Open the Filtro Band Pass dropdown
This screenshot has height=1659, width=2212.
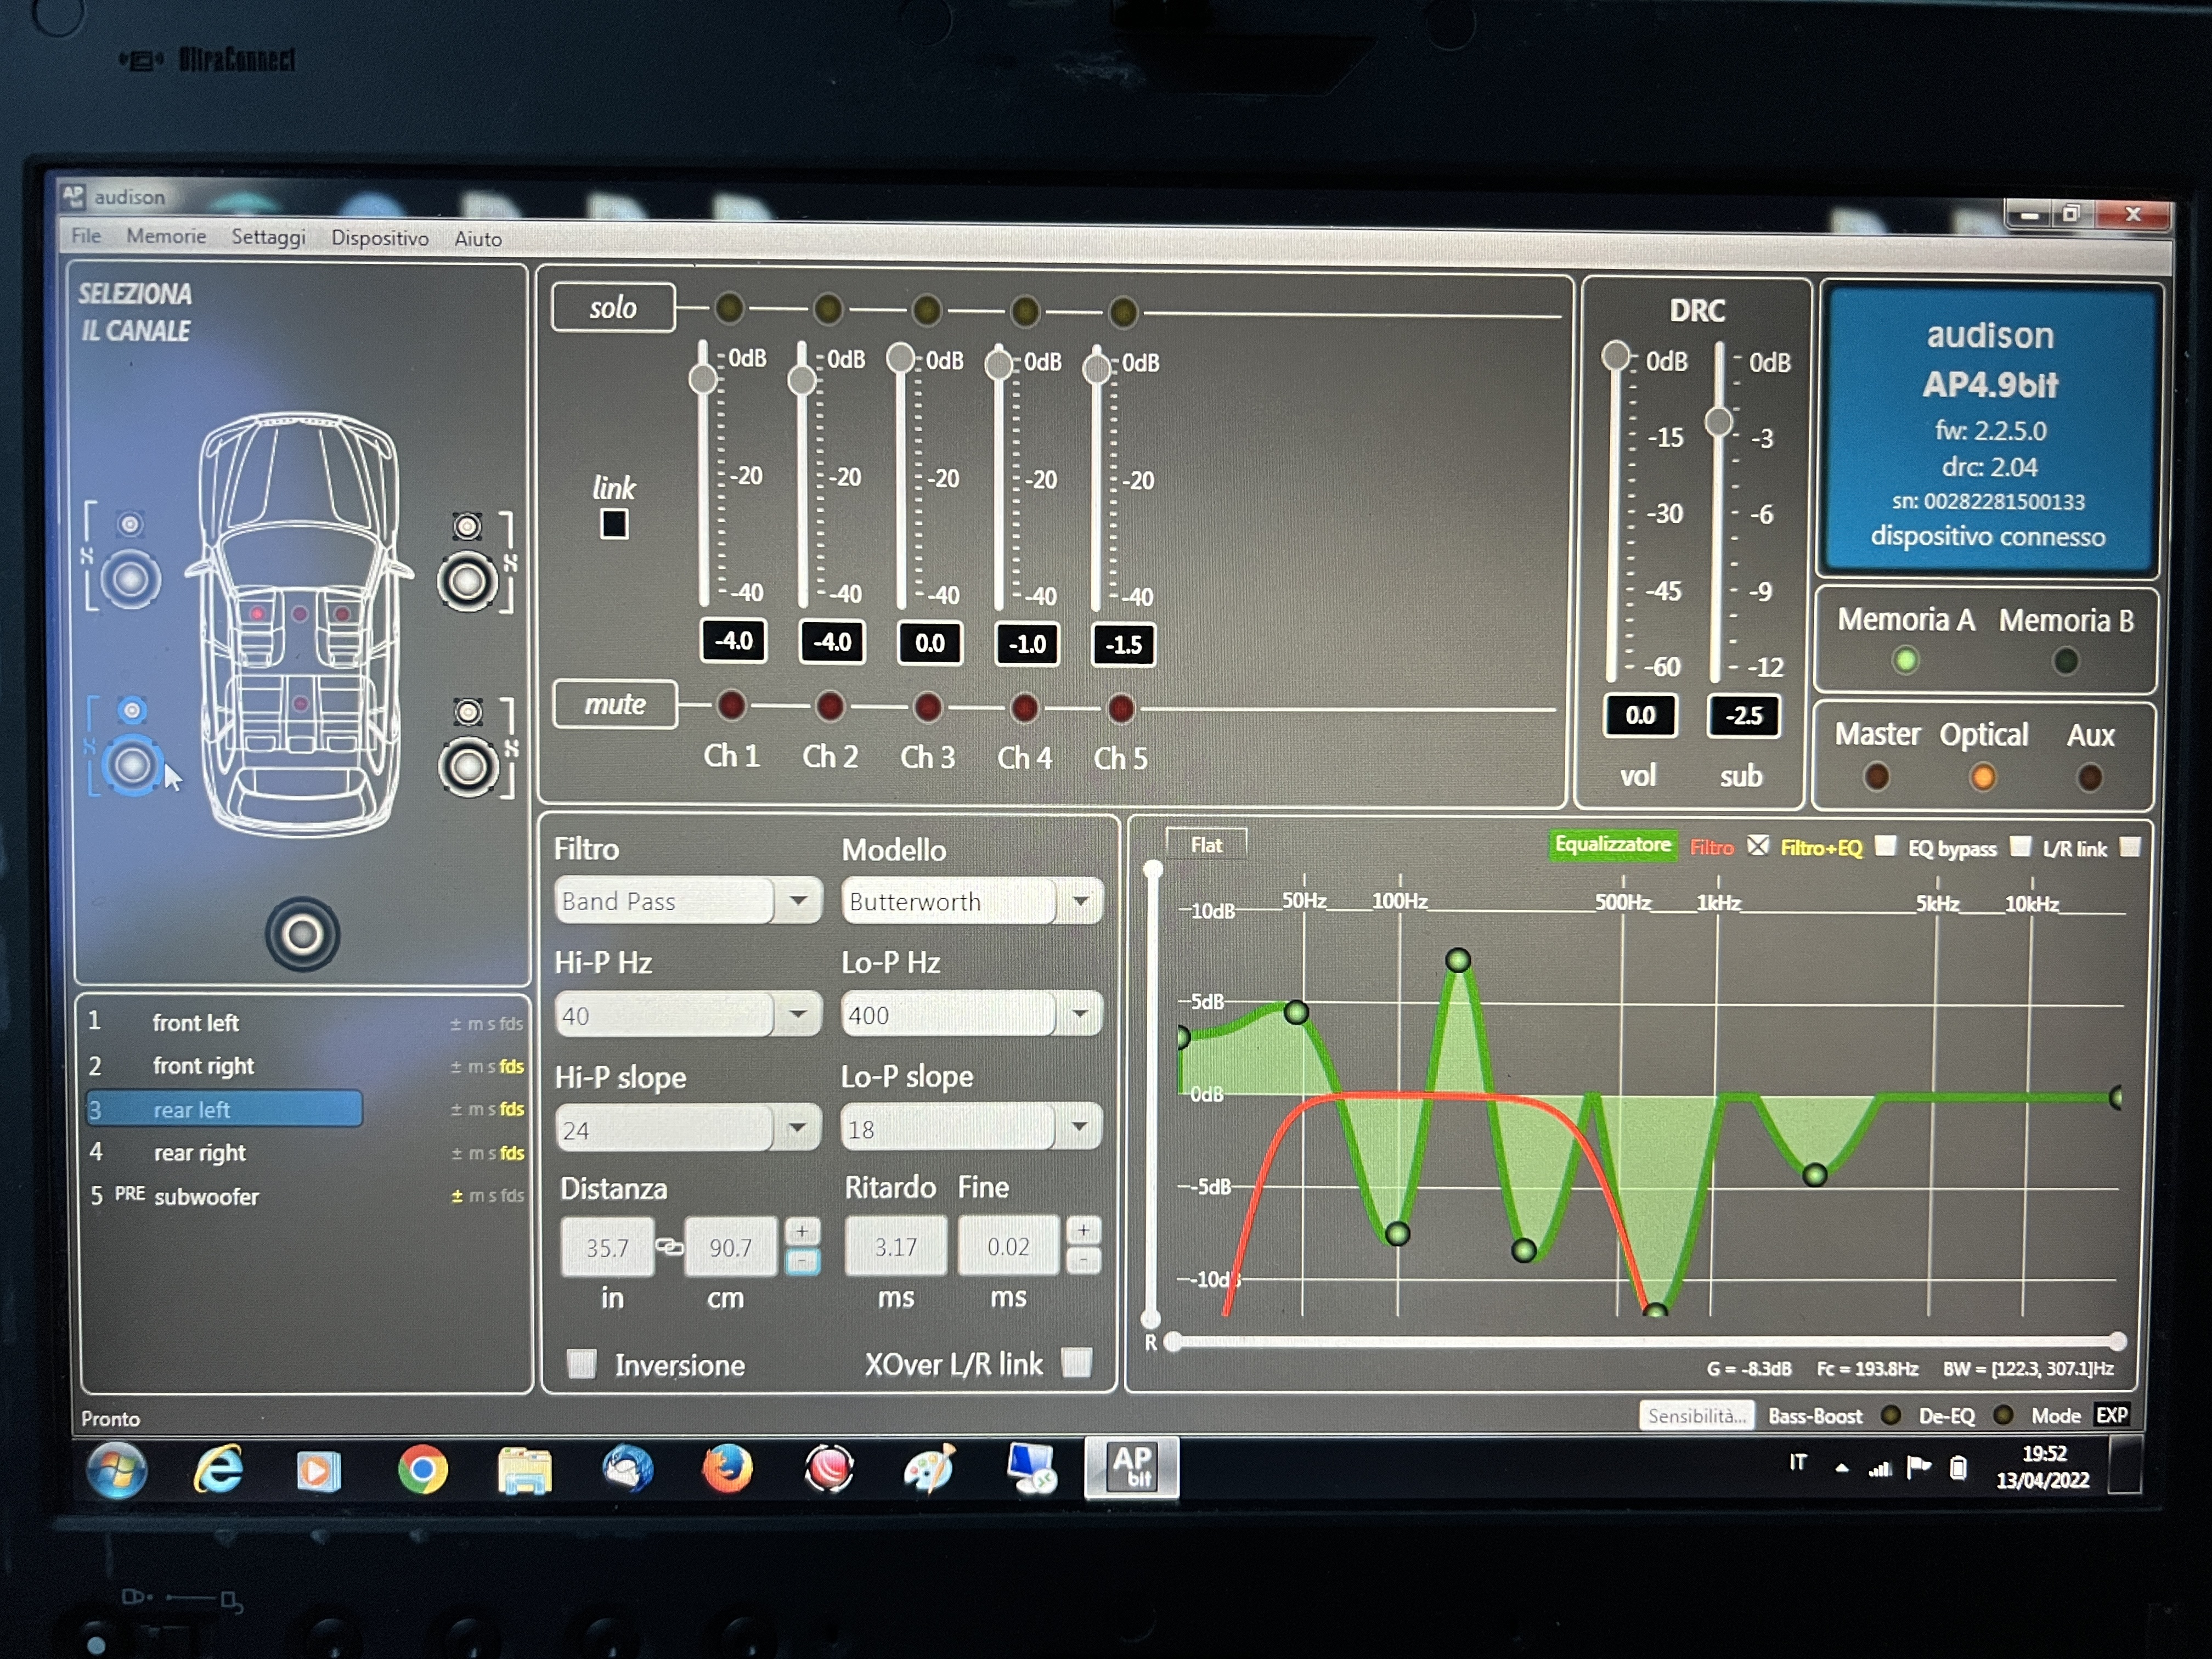pos(798,901)
